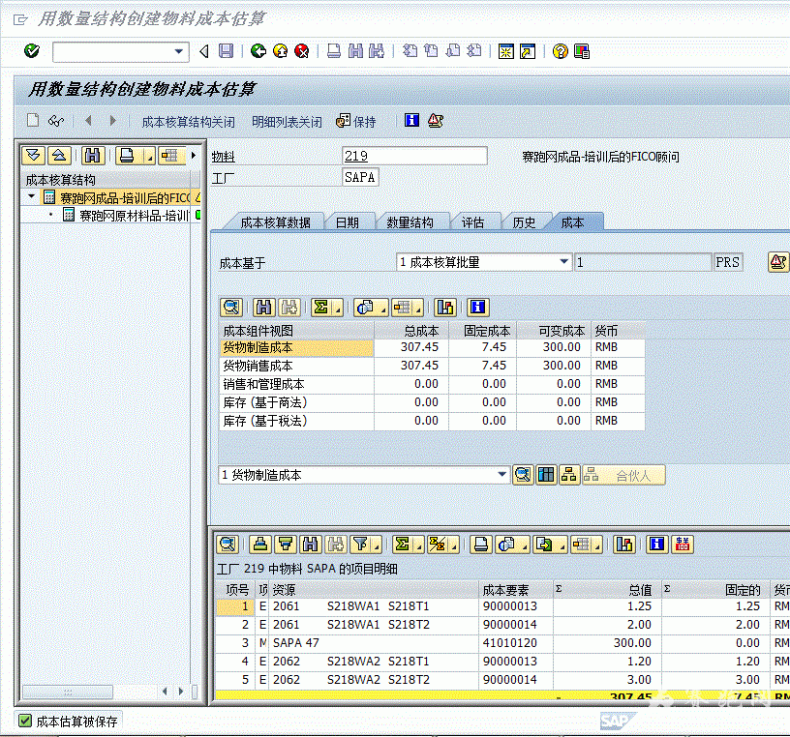Click the yellow Exit icon
The width and height of the screenshot is (790, 737).
pyautogui.click(x=280, y=51)
